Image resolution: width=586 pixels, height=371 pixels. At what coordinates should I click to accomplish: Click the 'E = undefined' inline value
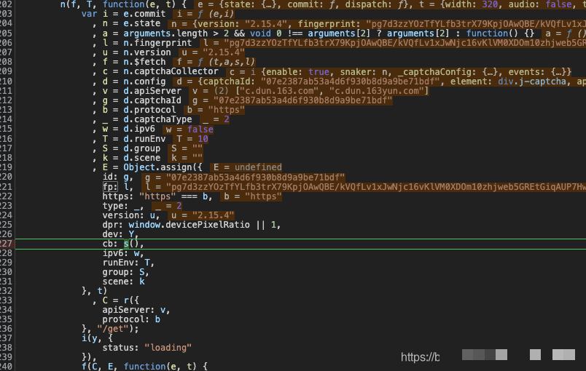[x=248, y=167]
